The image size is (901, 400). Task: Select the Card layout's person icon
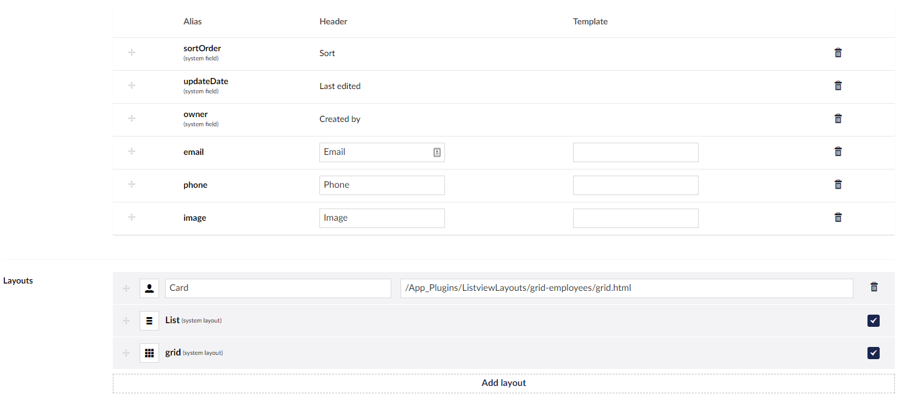149,287
